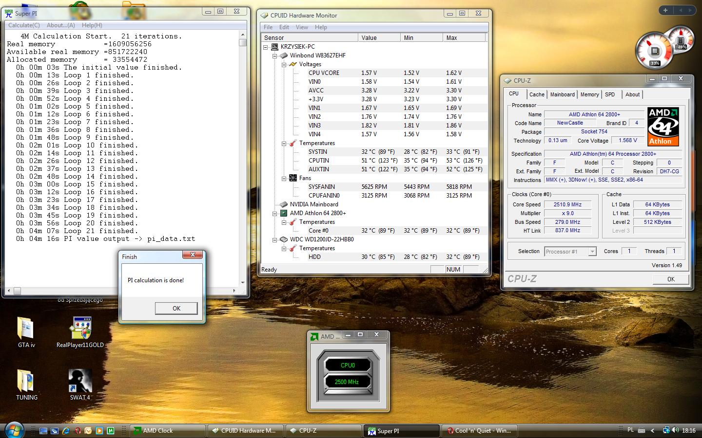Add a gadget with sidebar plus button

coord(665,10)
